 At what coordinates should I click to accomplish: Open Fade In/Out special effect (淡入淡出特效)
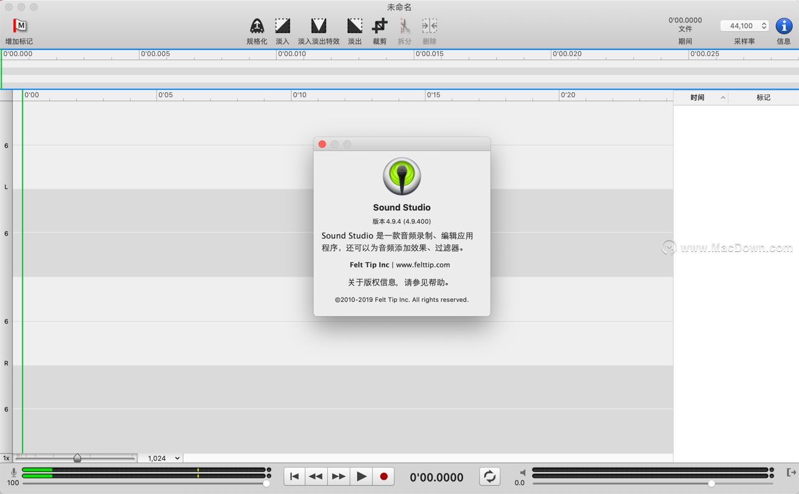318,26
